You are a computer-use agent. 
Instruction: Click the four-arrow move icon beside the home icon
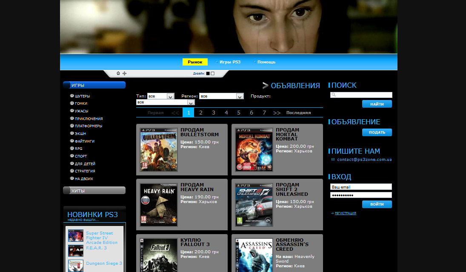click(x=125, y=73)
